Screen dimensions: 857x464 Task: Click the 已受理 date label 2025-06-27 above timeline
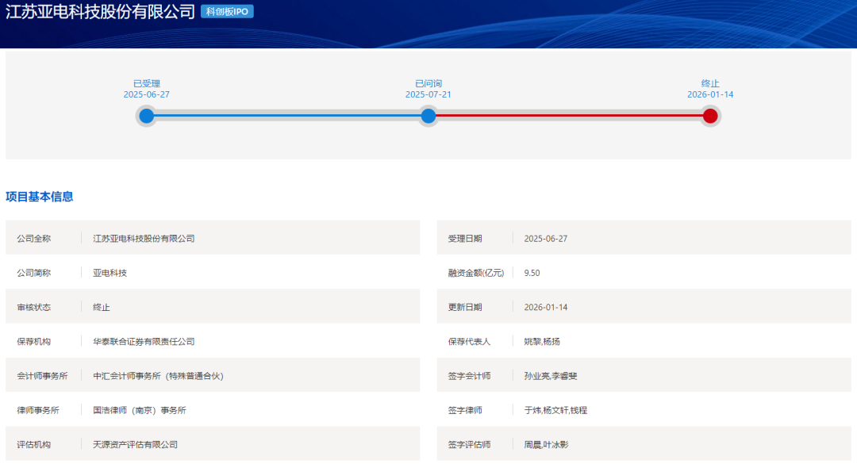[x=146, y=94]
